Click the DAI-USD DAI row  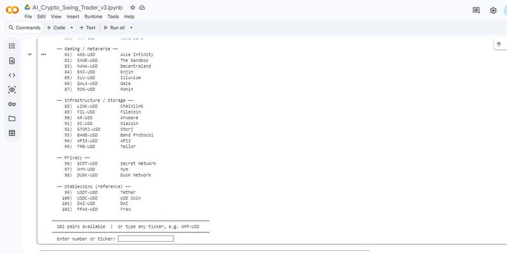(x=95, y=204)
